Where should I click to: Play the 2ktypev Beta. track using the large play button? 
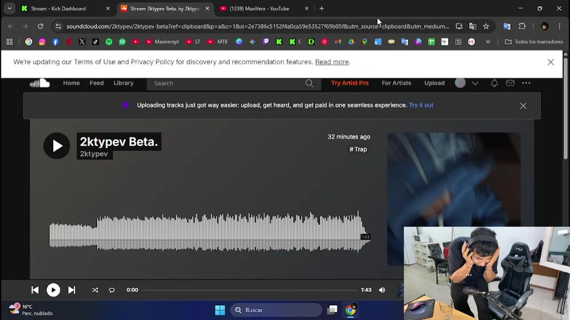(x=57, y=145)
